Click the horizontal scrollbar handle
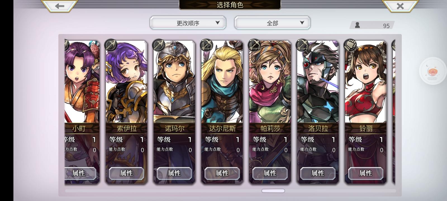The image size is (447, 201). tap(273, 191)
